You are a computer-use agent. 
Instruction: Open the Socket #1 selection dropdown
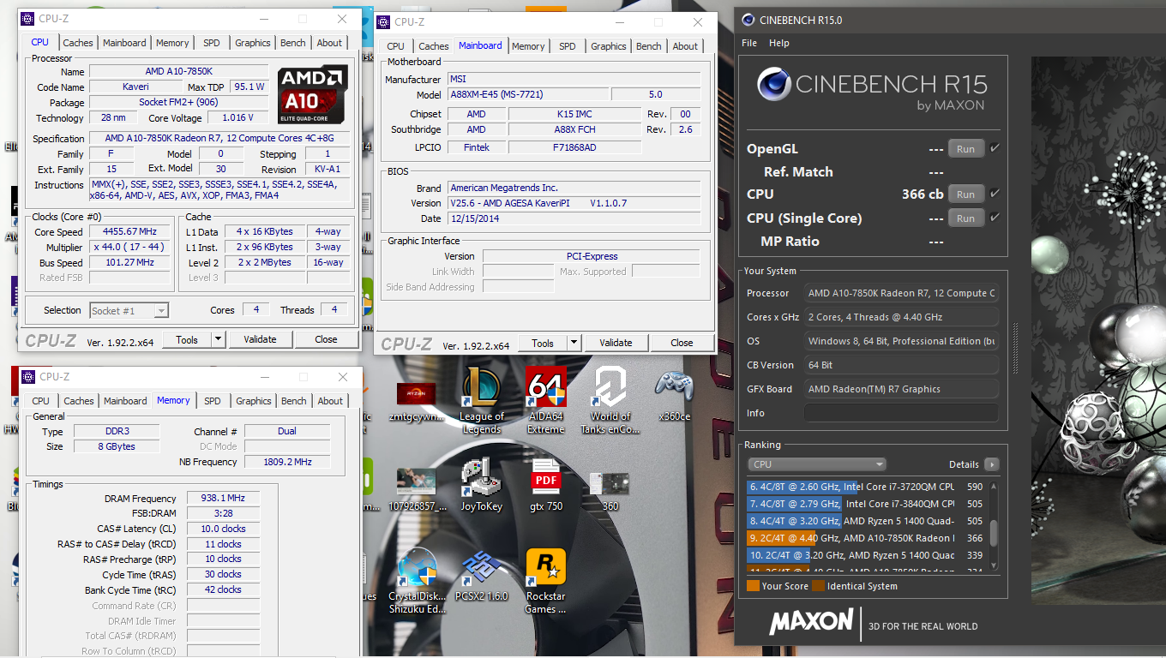click(x=129, y=310)
